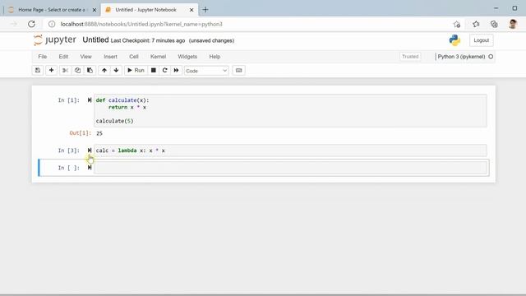Copy selected cells icon
Image resolution: width=526 pixels, height=296 pixels.
(77, 71)
